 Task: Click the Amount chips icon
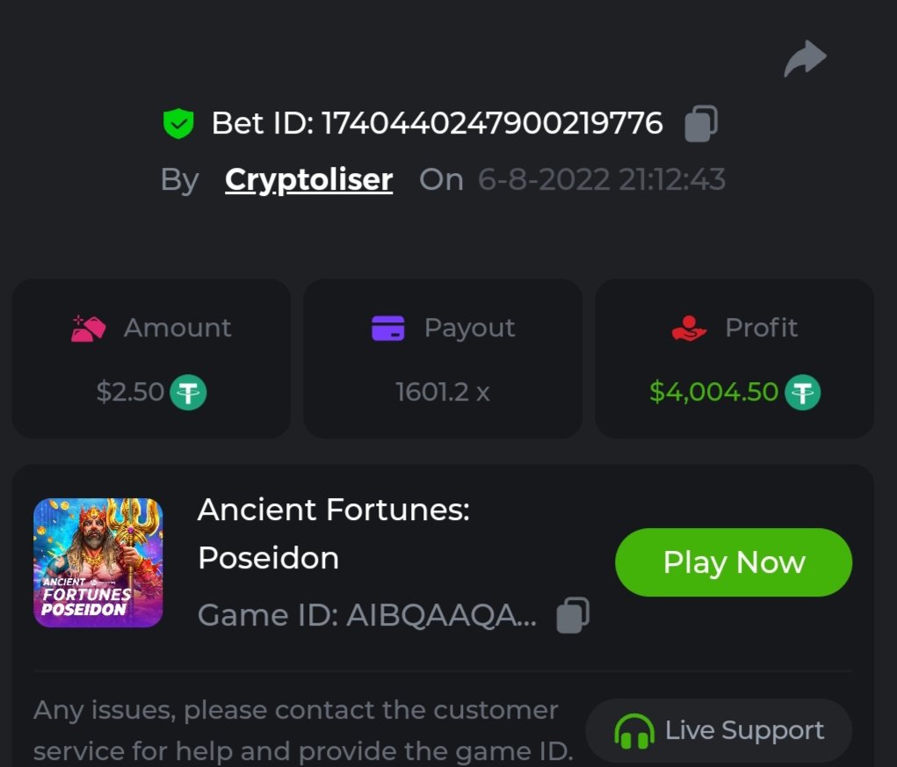point(88,328)
